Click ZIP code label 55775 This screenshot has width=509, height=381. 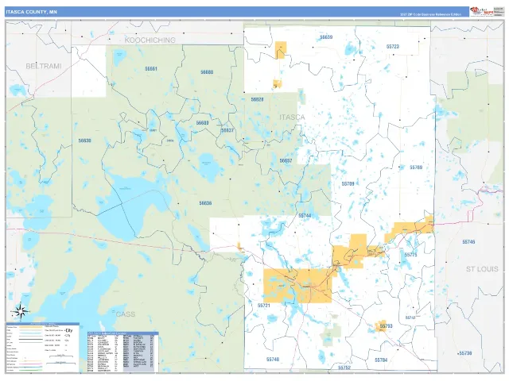click(410, 255)
